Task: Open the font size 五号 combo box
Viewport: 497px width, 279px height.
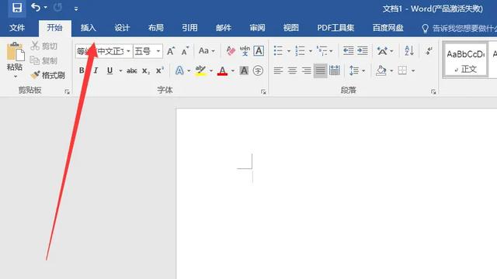Action: click(148, 51)
